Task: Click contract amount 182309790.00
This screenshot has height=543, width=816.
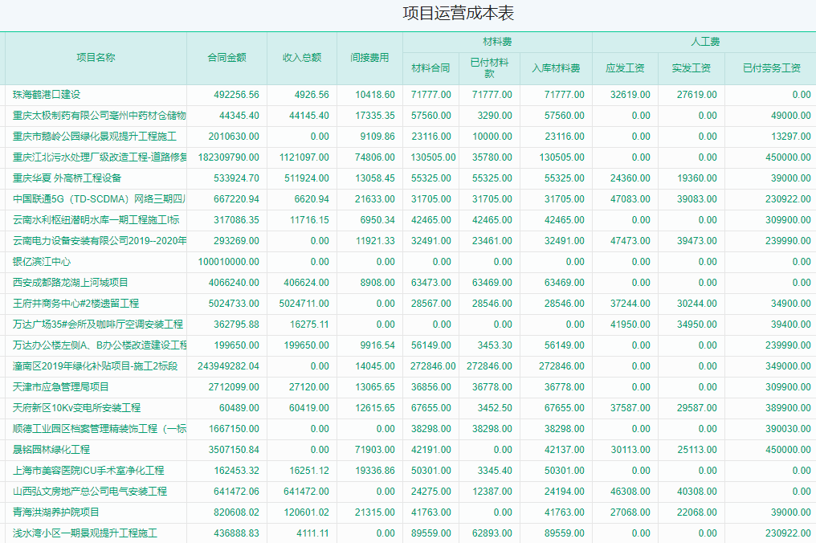Action: 228,157
